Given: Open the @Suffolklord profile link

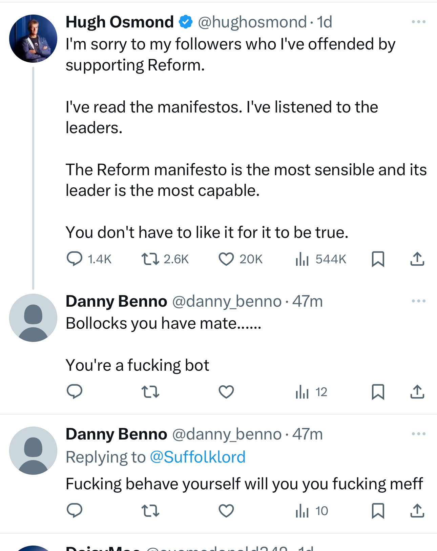Looking at the screenshot, I should pyautogui.click(x=197, y=457).
